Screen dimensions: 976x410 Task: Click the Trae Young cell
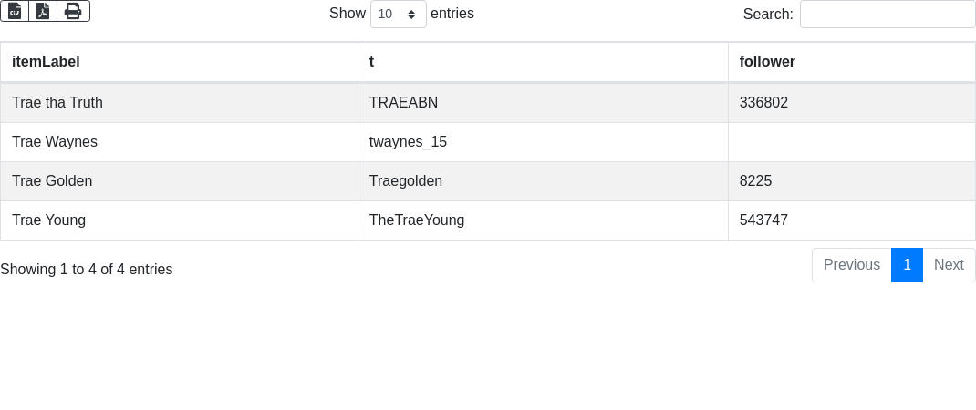coord(49,220)
